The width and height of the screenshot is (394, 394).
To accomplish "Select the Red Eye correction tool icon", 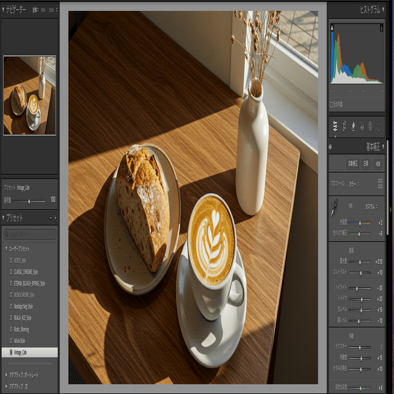I will [x=362, y=126].
